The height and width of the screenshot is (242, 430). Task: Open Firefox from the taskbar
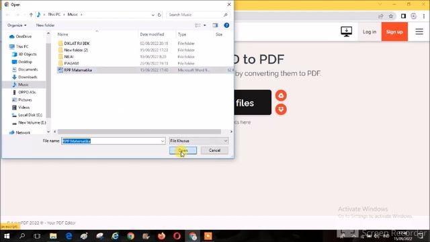pyautogui.click(x=161, y=236)
